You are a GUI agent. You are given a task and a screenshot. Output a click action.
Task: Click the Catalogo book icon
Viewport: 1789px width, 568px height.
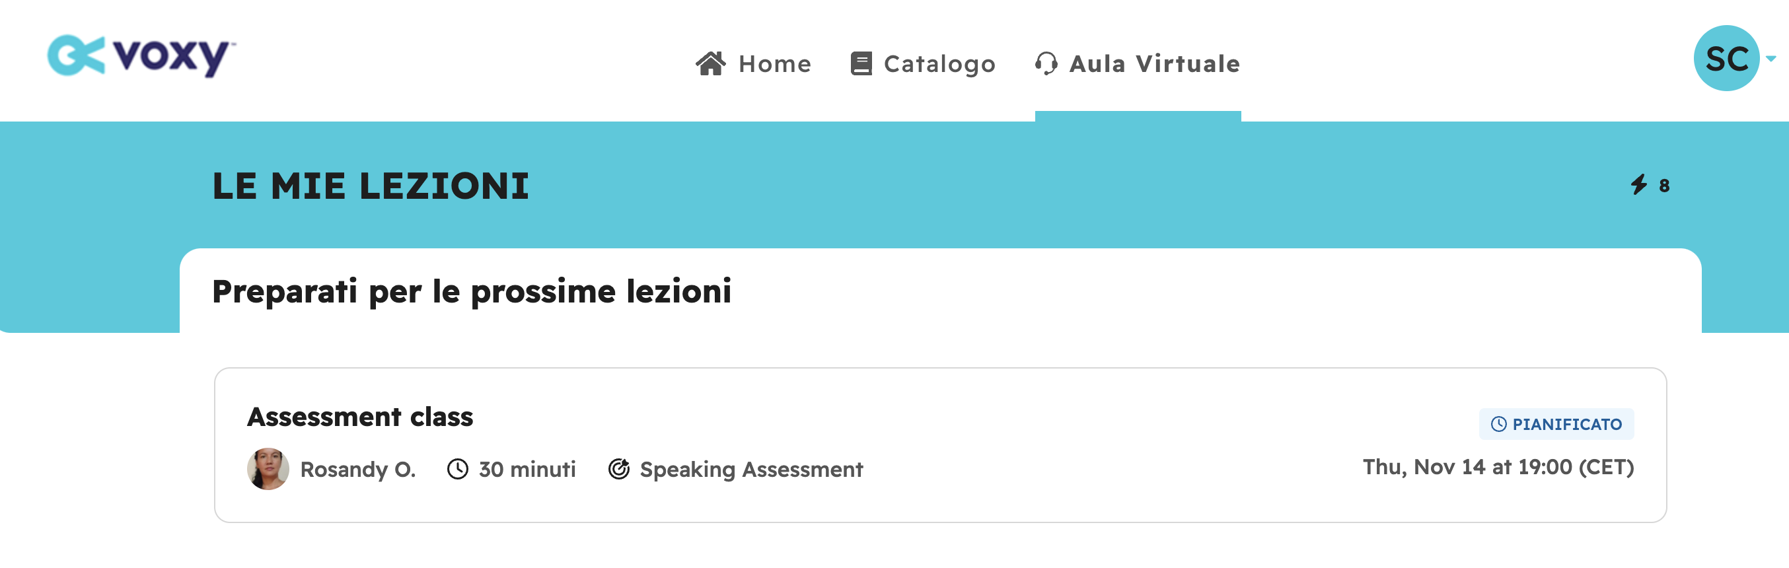(861, 63)
